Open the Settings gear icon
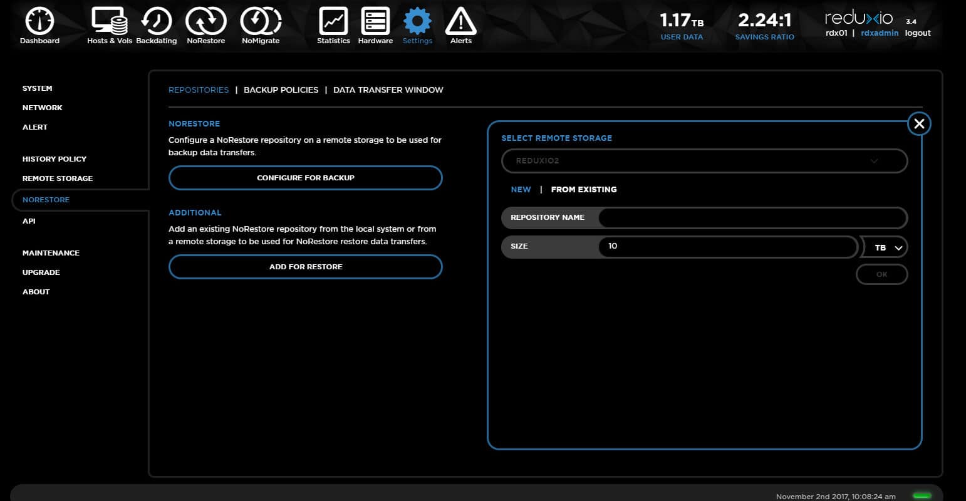This screenshot has height=501, width=966. pyautogui.click(x=417, y=21)
